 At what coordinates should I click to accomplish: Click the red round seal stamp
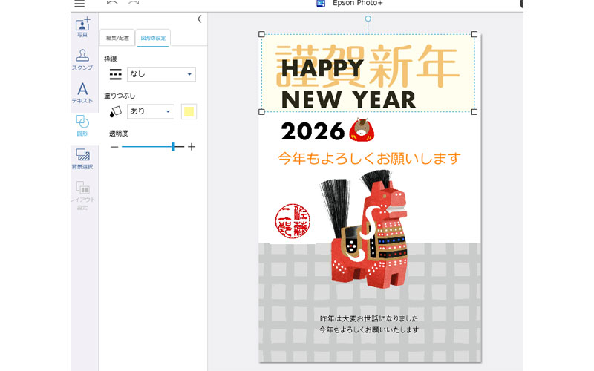point(293,221)
